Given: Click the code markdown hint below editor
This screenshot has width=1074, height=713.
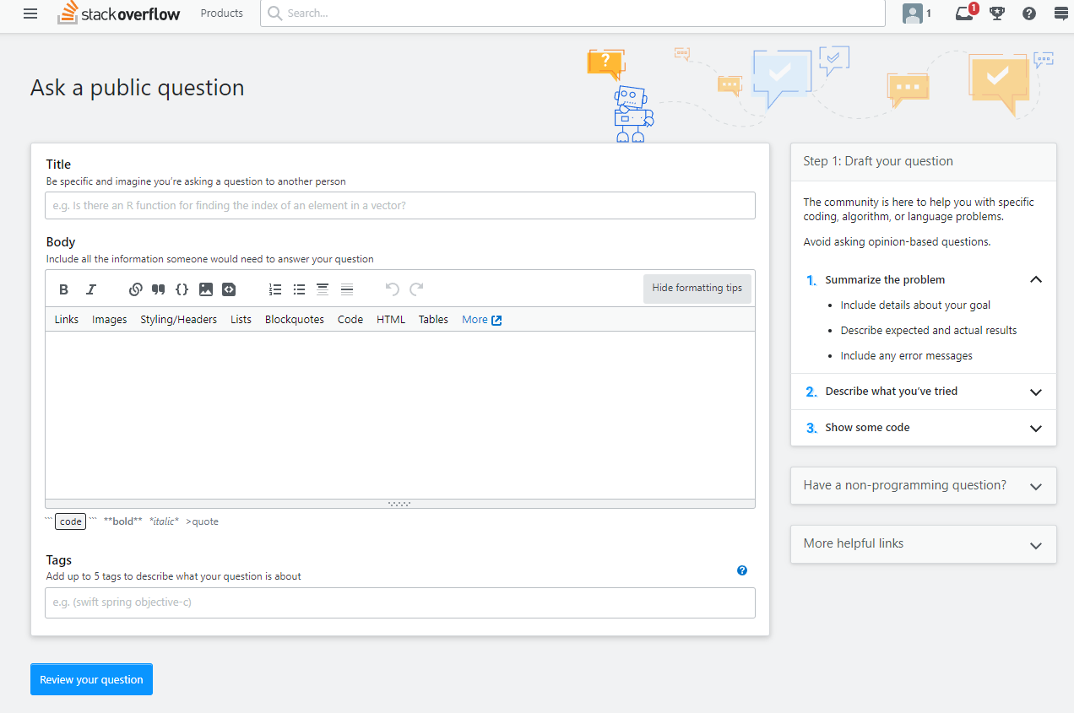Looking at the screenshot, I should coord(71,522).
